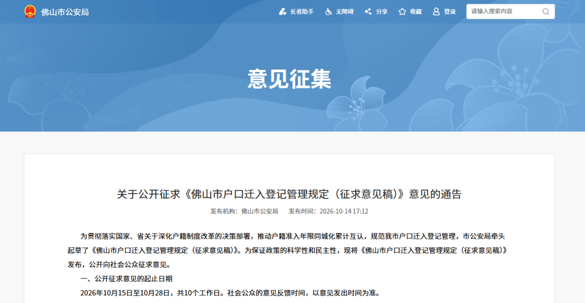Click the 长者助手 elder-assistant icon
This screenshot has width=585, height=303.
[282, 11]
